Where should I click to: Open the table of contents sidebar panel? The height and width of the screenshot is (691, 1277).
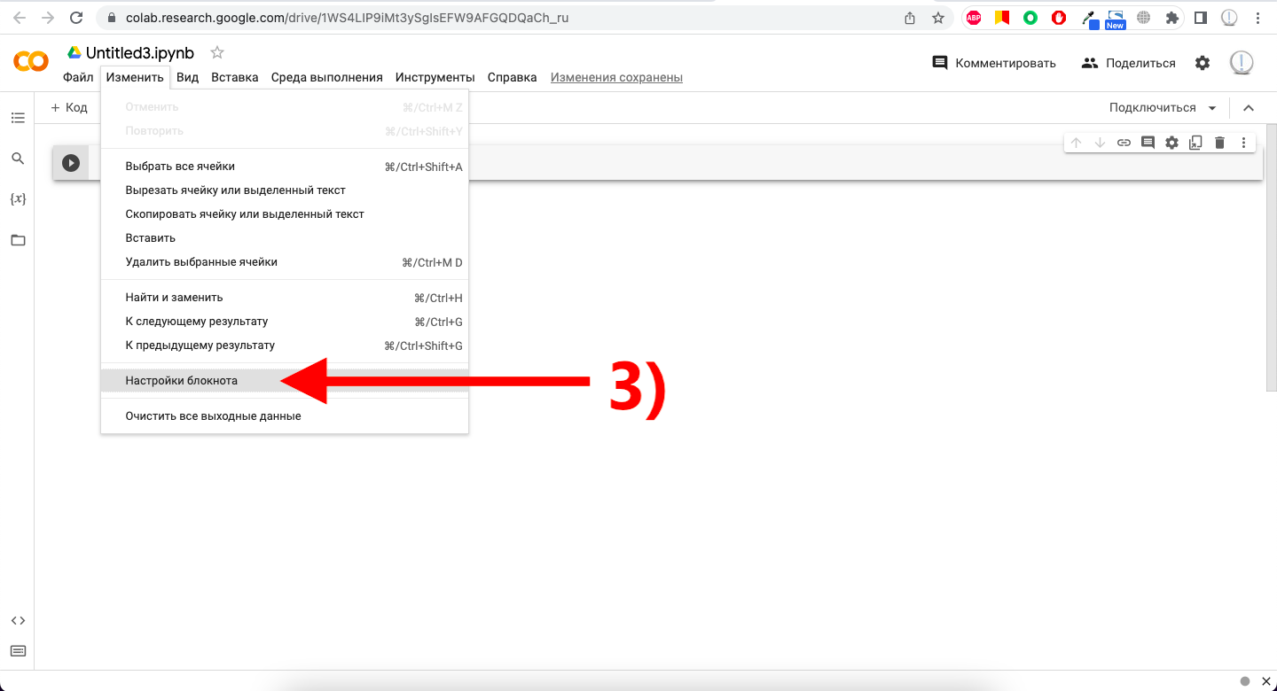tap(18, 118)
